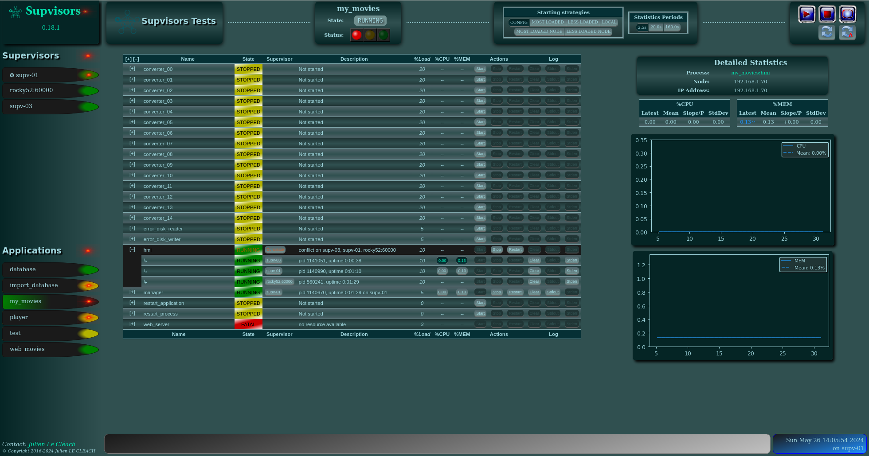Click the Supvisors logo icon at top left
Image resolution: width=869 pixels, height=456 pixels.
(x=16, y=12)
